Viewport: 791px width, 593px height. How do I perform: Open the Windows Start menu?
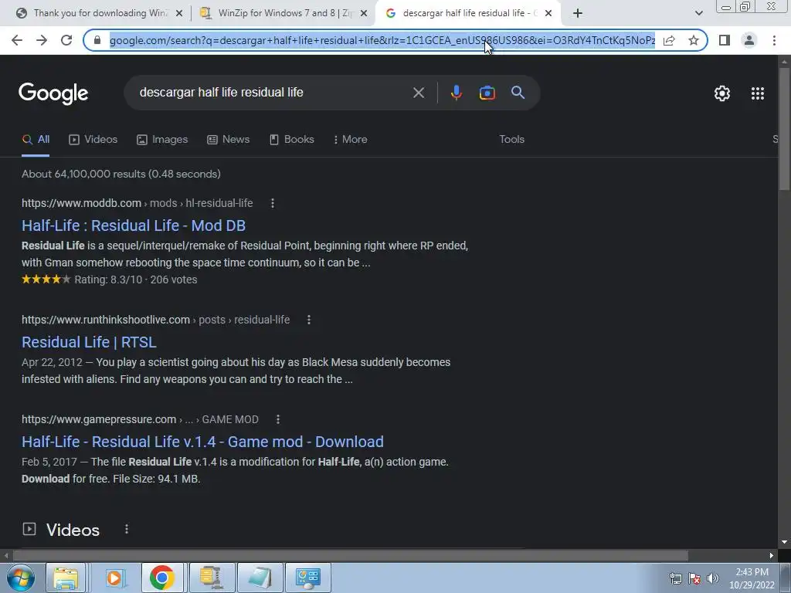coord(20,578)
